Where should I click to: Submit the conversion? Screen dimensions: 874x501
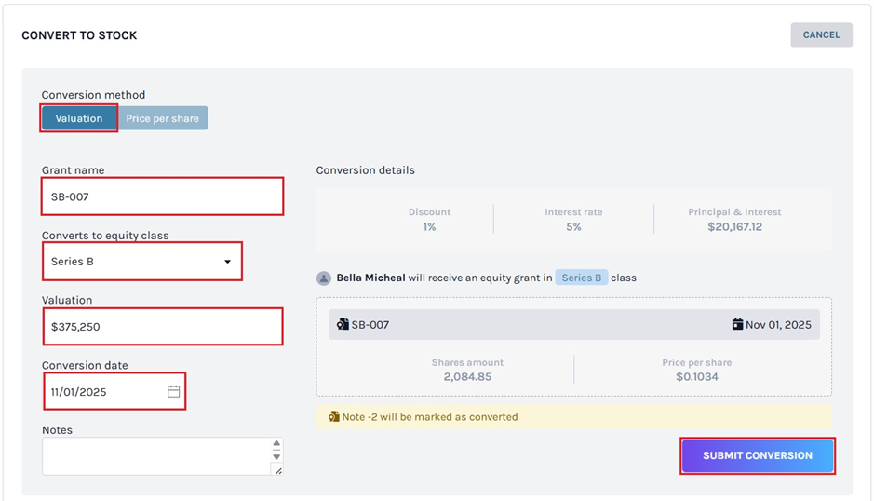click(x=758, y=455)
